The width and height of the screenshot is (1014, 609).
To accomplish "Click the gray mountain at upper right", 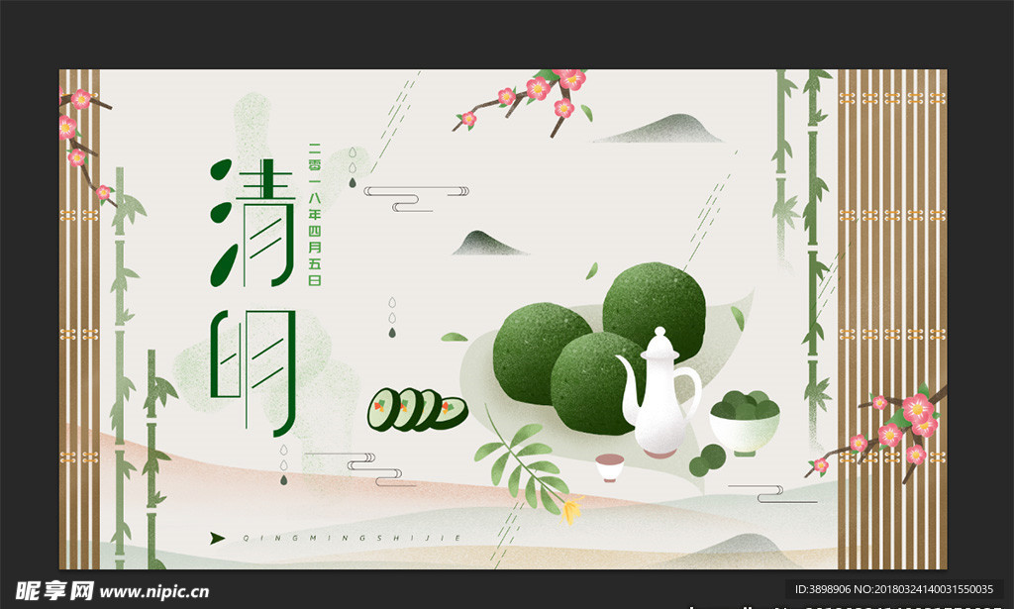I will point(660,129).
